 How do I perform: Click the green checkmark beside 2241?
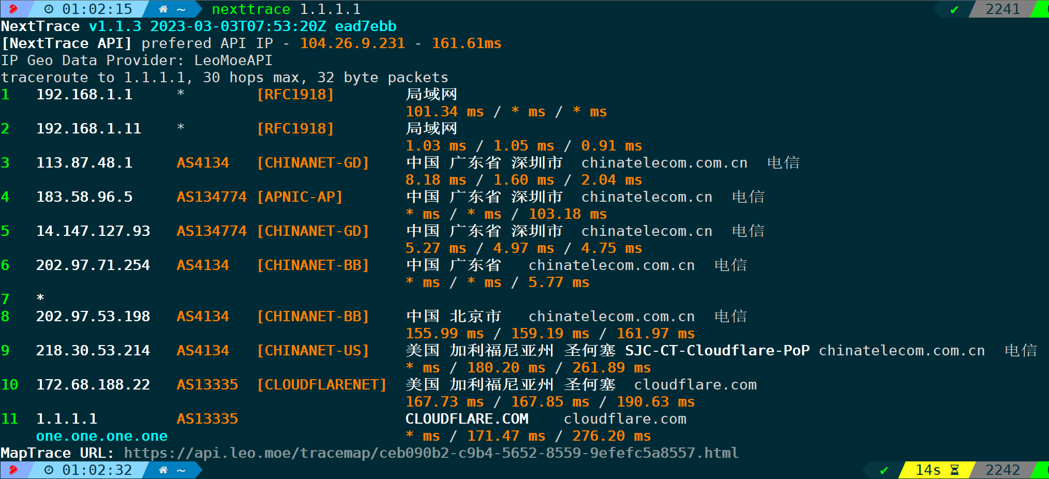(x=954, y=9)
